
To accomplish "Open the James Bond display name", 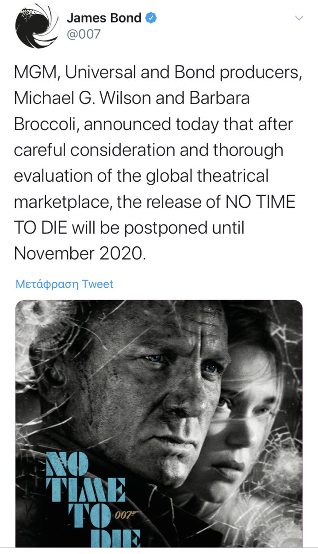I will coord(104,18).
